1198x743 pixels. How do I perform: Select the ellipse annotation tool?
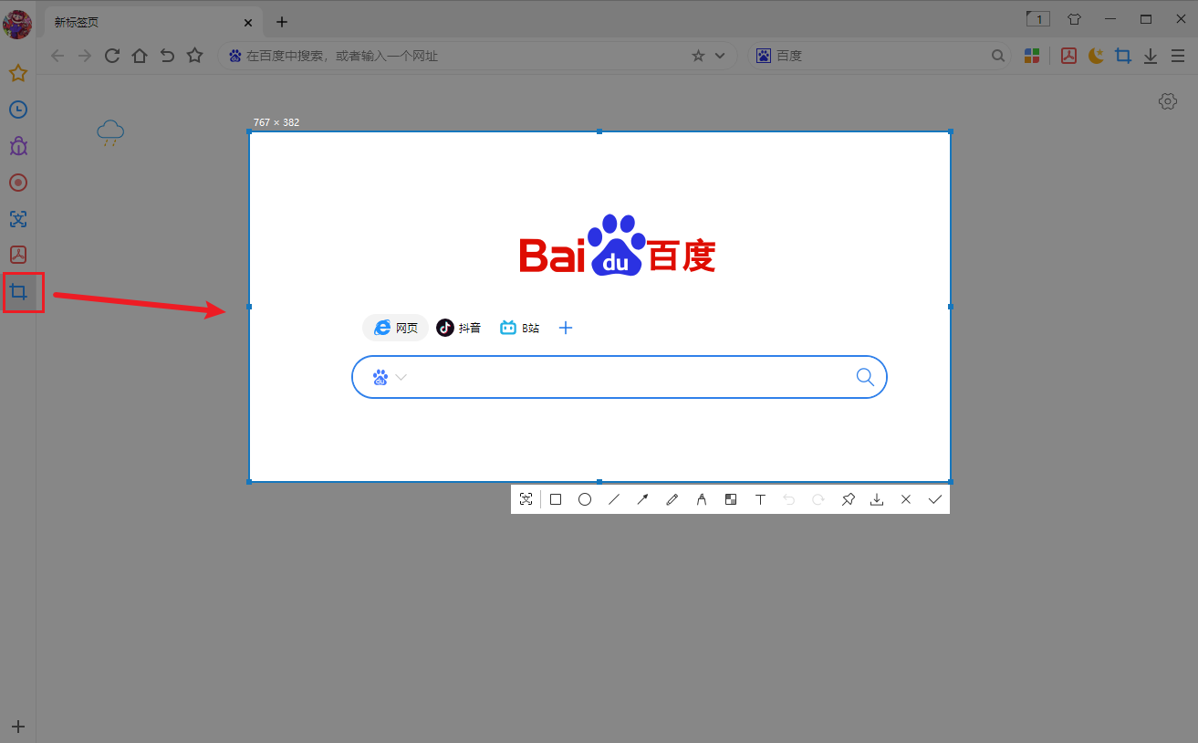click(x=585, y=499)
